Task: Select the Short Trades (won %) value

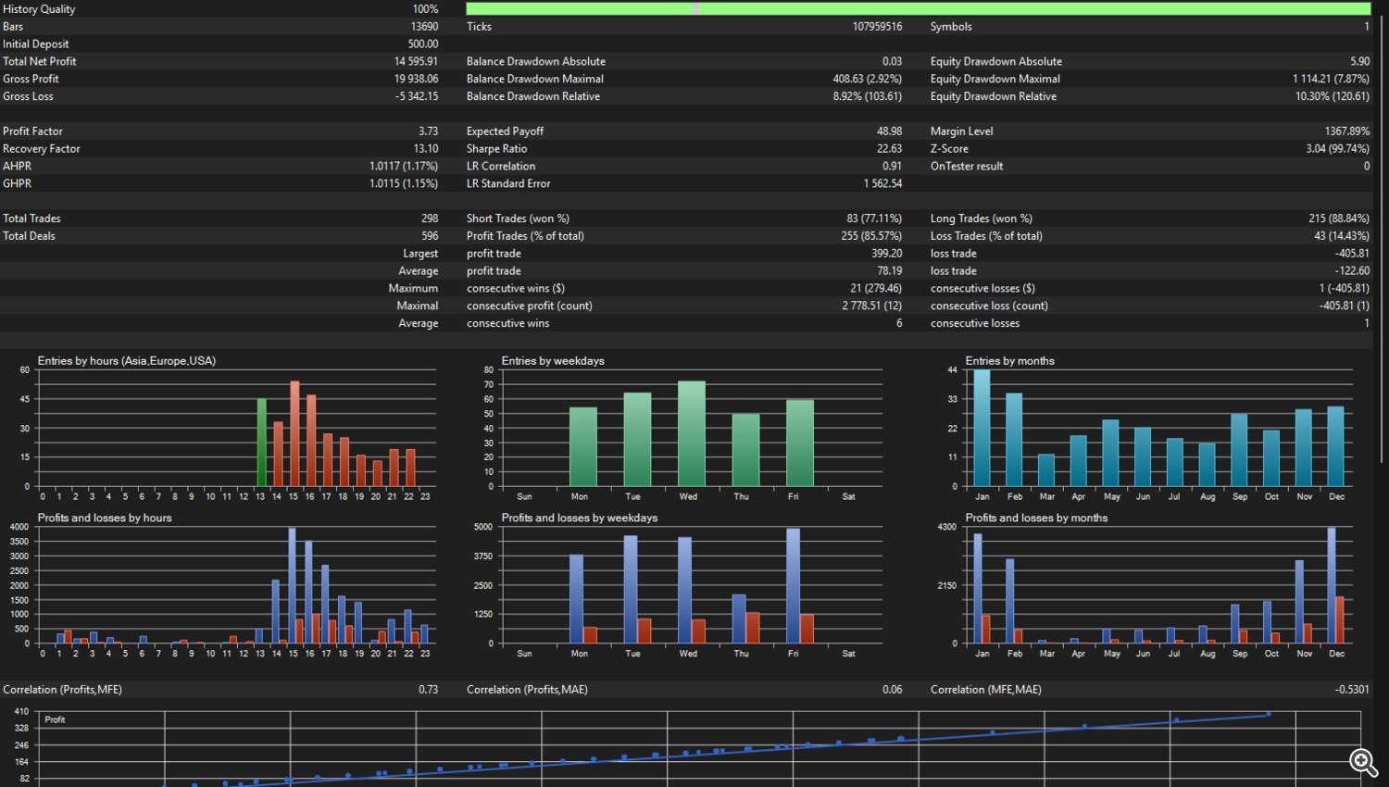Action: click(874, 219)
